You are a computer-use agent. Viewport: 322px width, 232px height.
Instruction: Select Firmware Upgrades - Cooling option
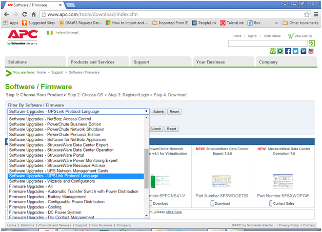[76, 207]
